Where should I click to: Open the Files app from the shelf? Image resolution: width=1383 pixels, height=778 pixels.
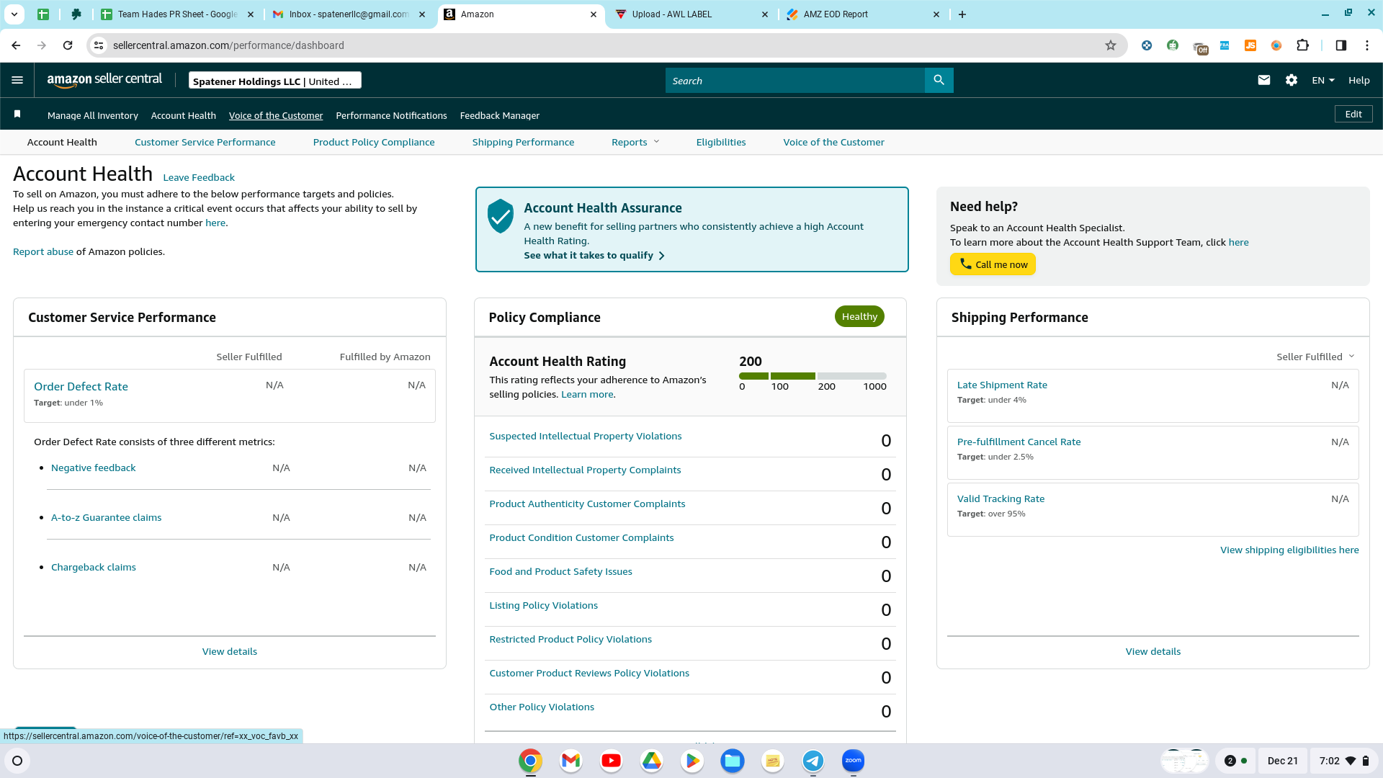tap(732, 761)
